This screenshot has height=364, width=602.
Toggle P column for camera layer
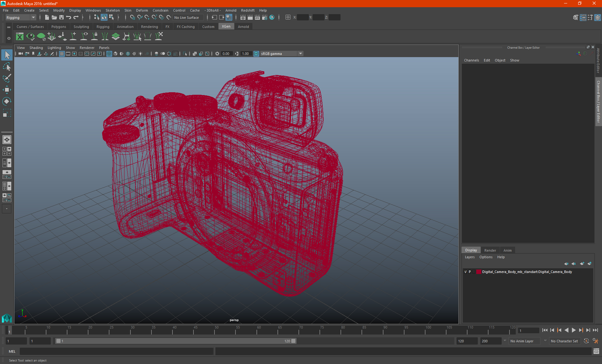coord(470,271)
